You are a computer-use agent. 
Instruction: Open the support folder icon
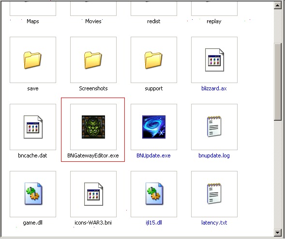[x=153, y=60]
